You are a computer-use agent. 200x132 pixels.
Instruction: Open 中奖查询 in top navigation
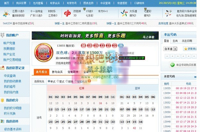(105, 3)
